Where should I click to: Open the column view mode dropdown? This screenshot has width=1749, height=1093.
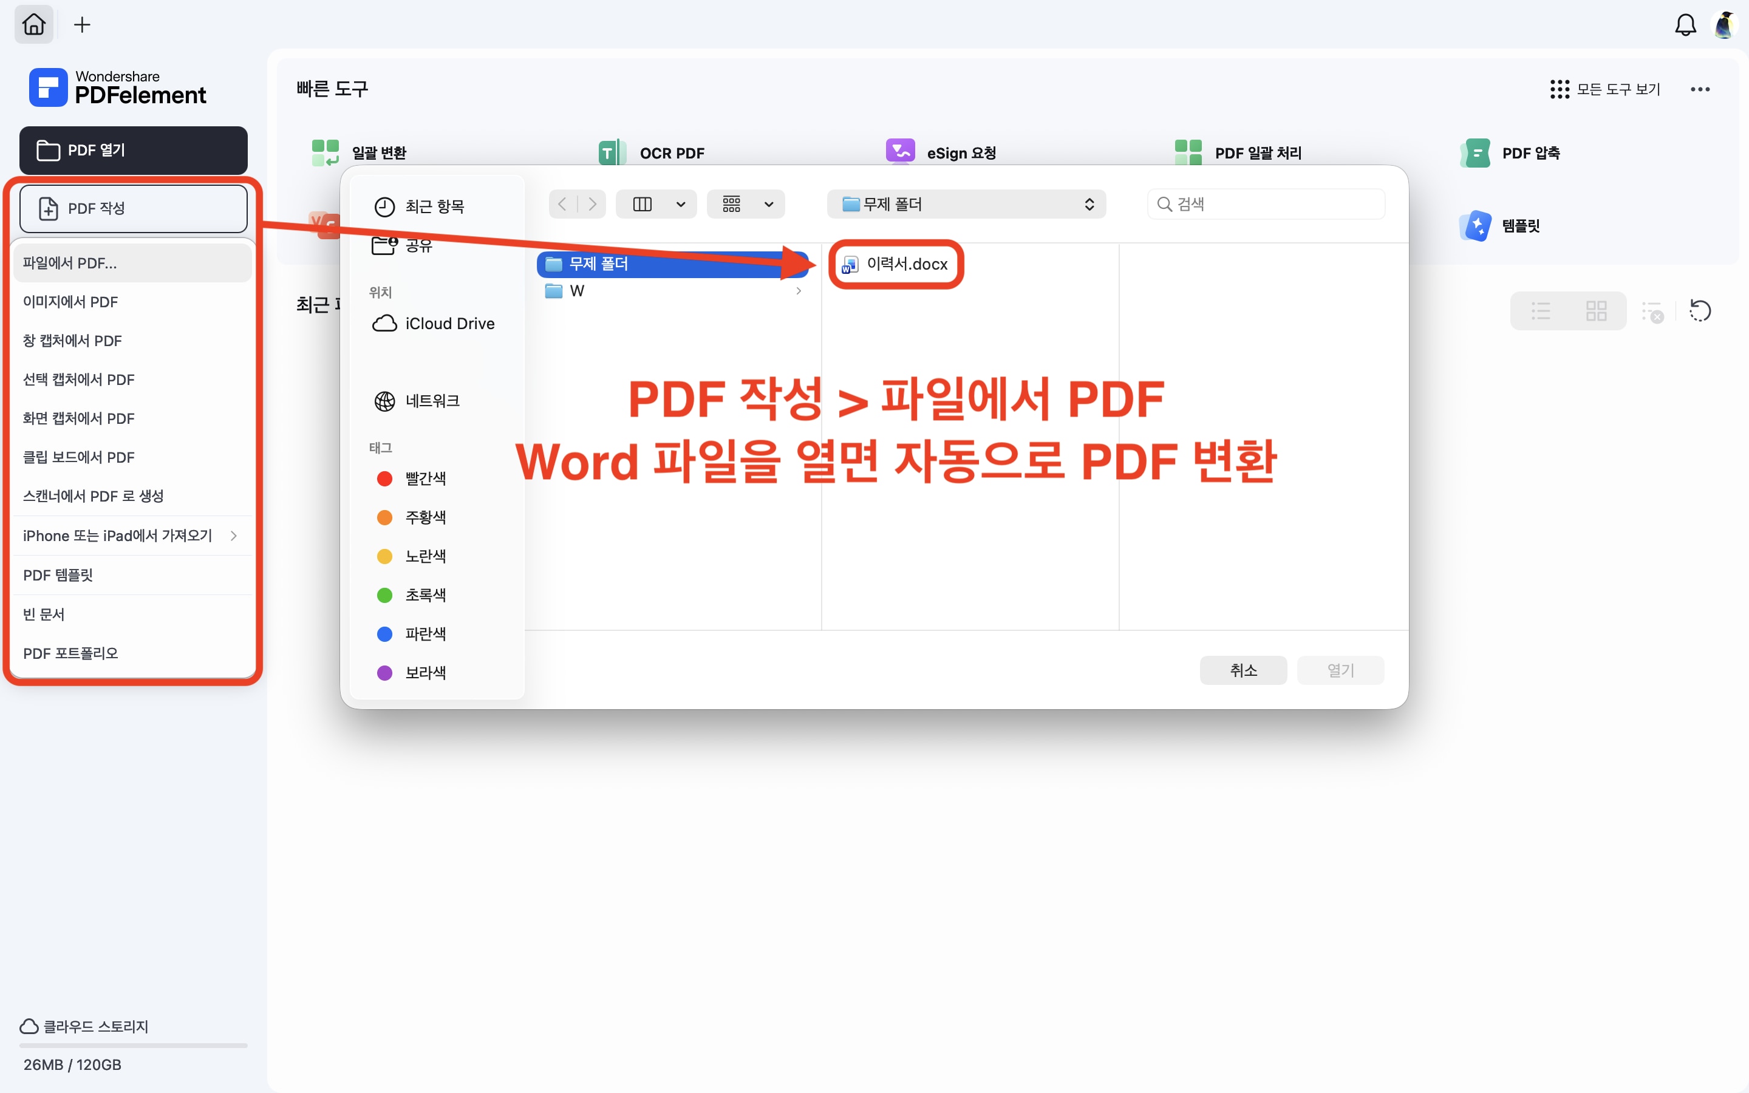[680, 205]
